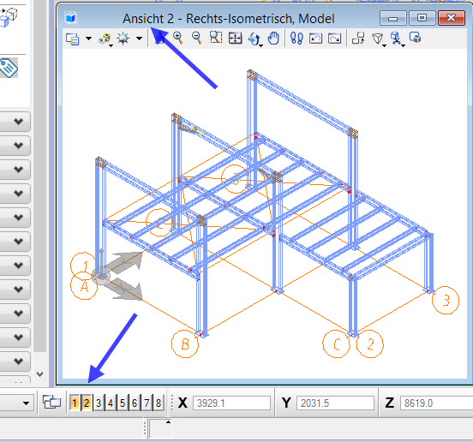473x442 pixels.
Task: Activate the Rotate View tool
Action: pos(254,39)
